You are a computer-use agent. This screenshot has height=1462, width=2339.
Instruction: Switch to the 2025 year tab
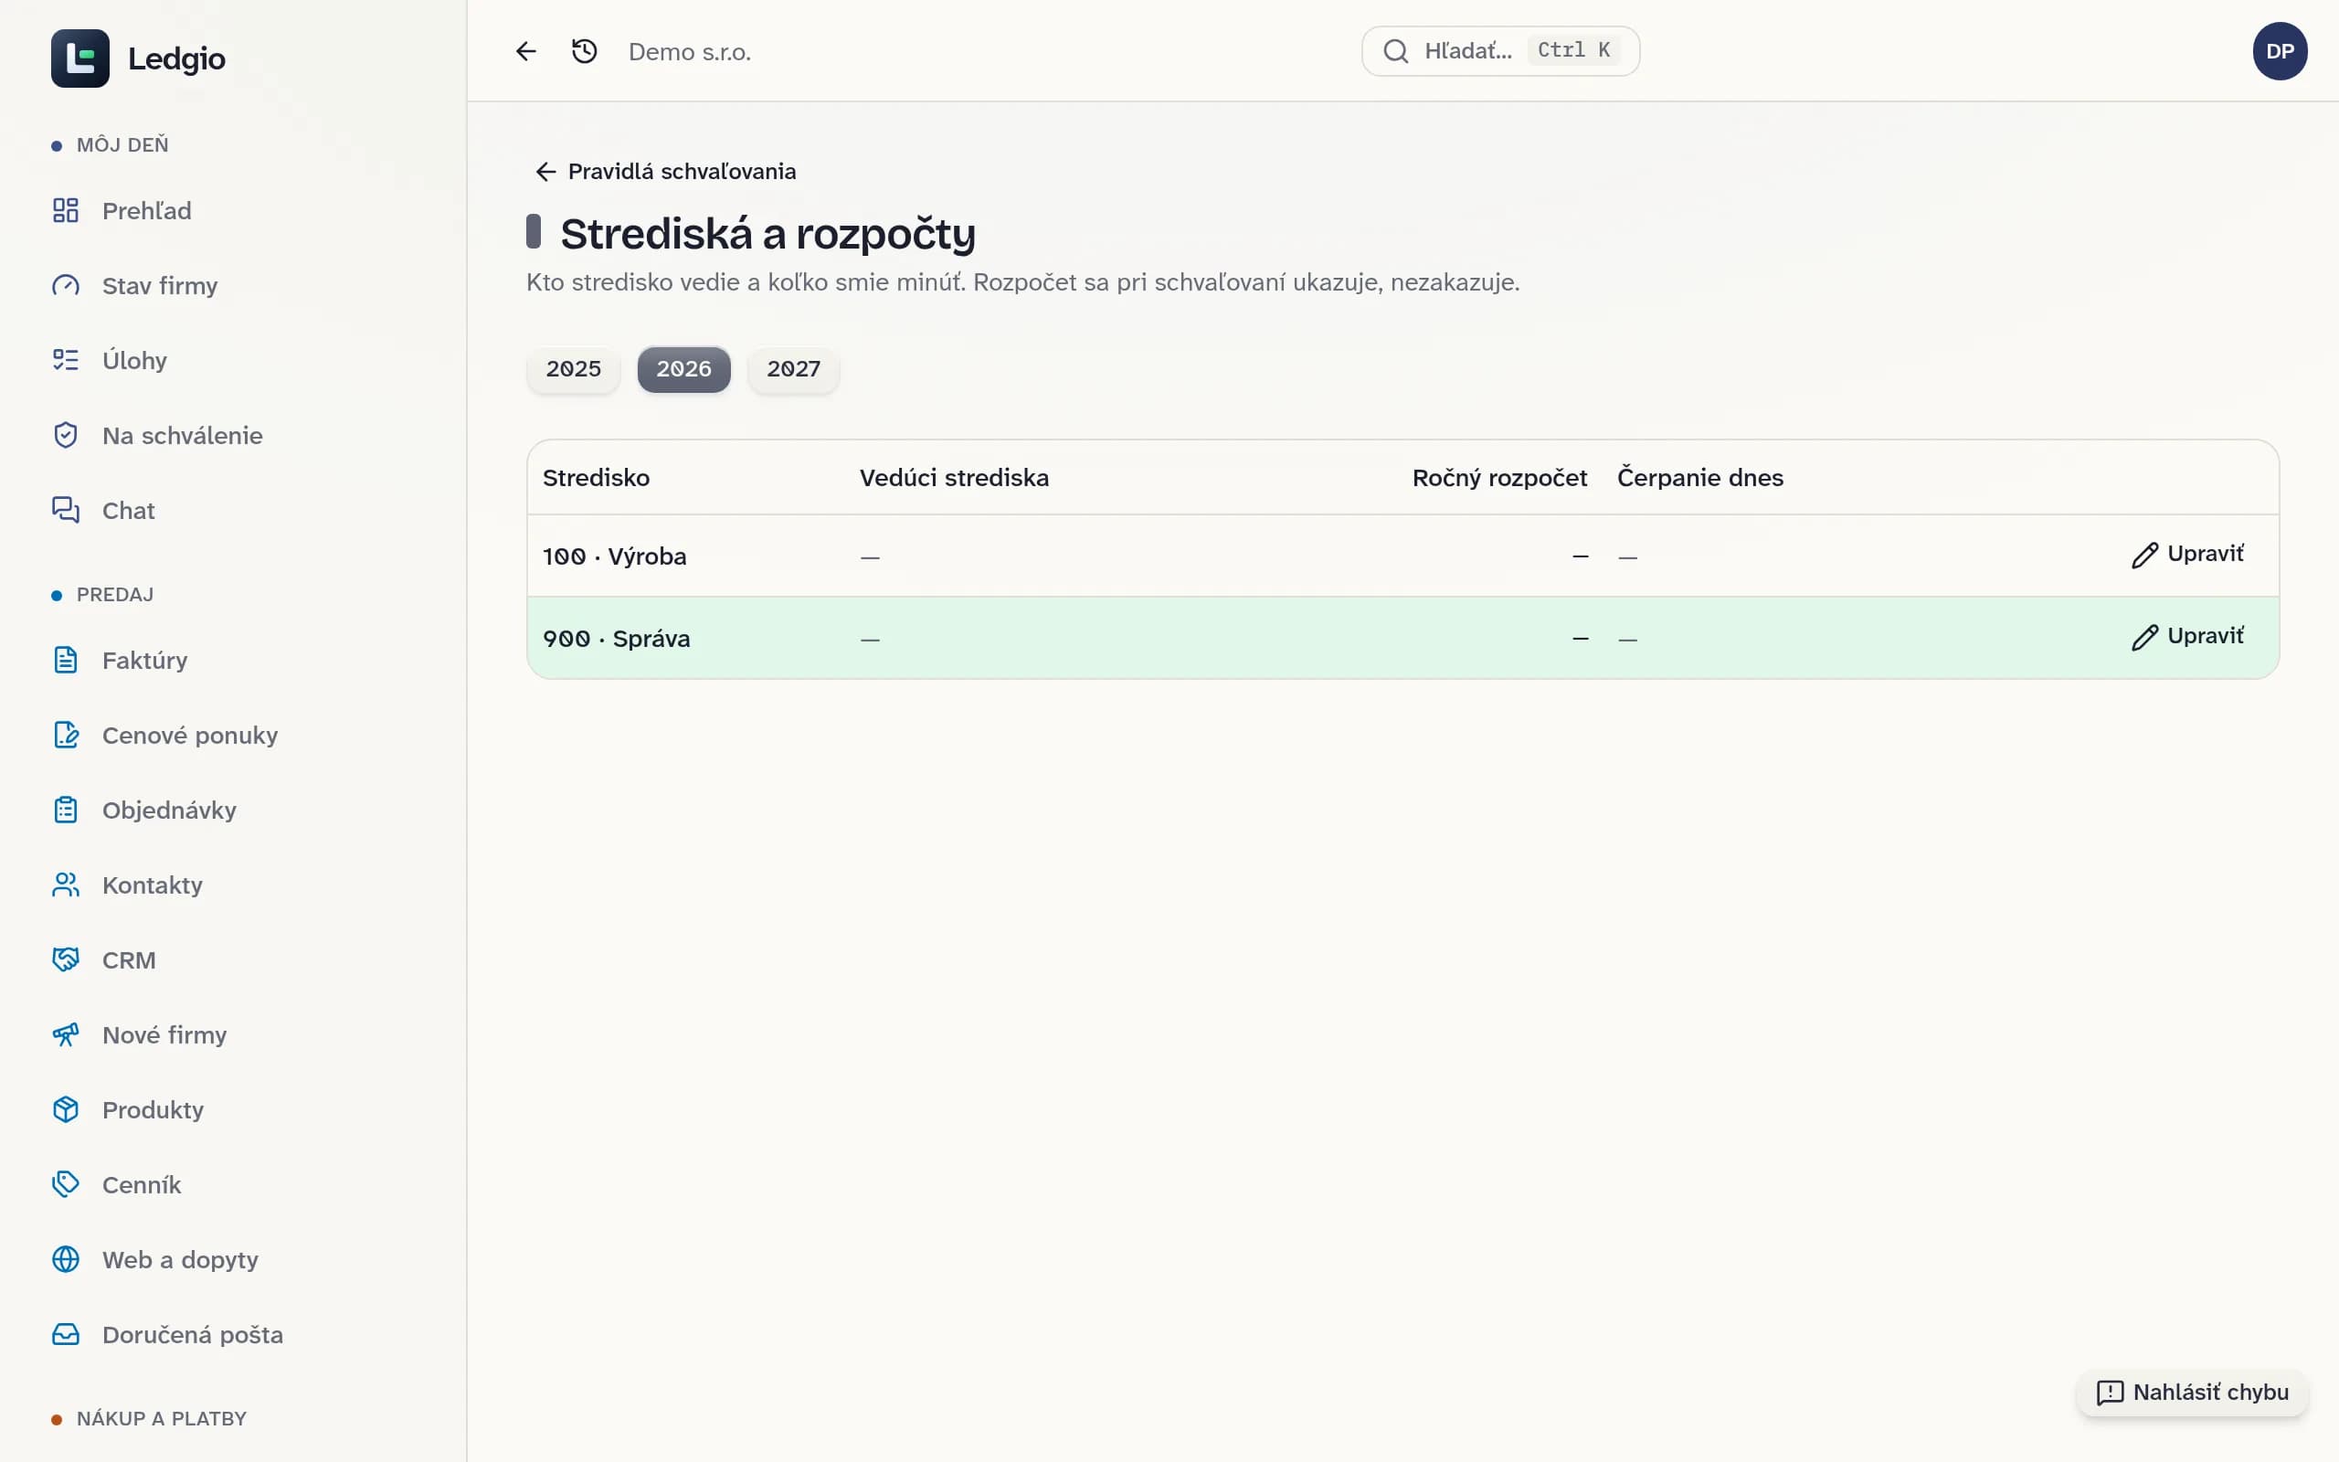(x=573, y=369)
